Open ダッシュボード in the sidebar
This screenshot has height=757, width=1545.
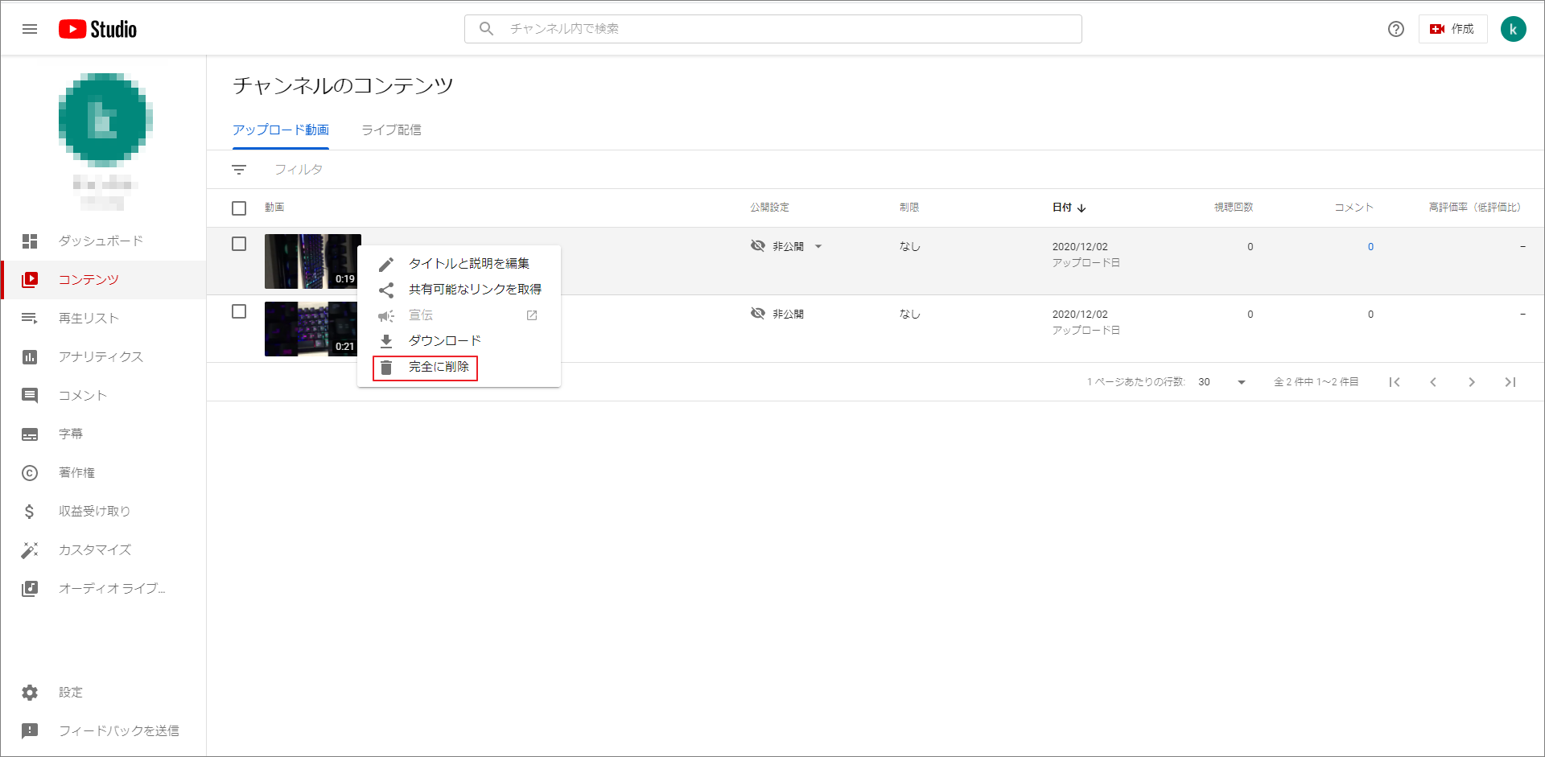point(103,241)
